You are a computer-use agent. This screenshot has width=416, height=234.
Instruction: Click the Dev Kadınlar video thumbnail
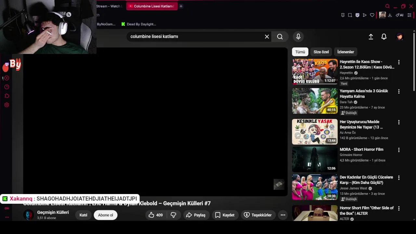(x=315, y=187)
